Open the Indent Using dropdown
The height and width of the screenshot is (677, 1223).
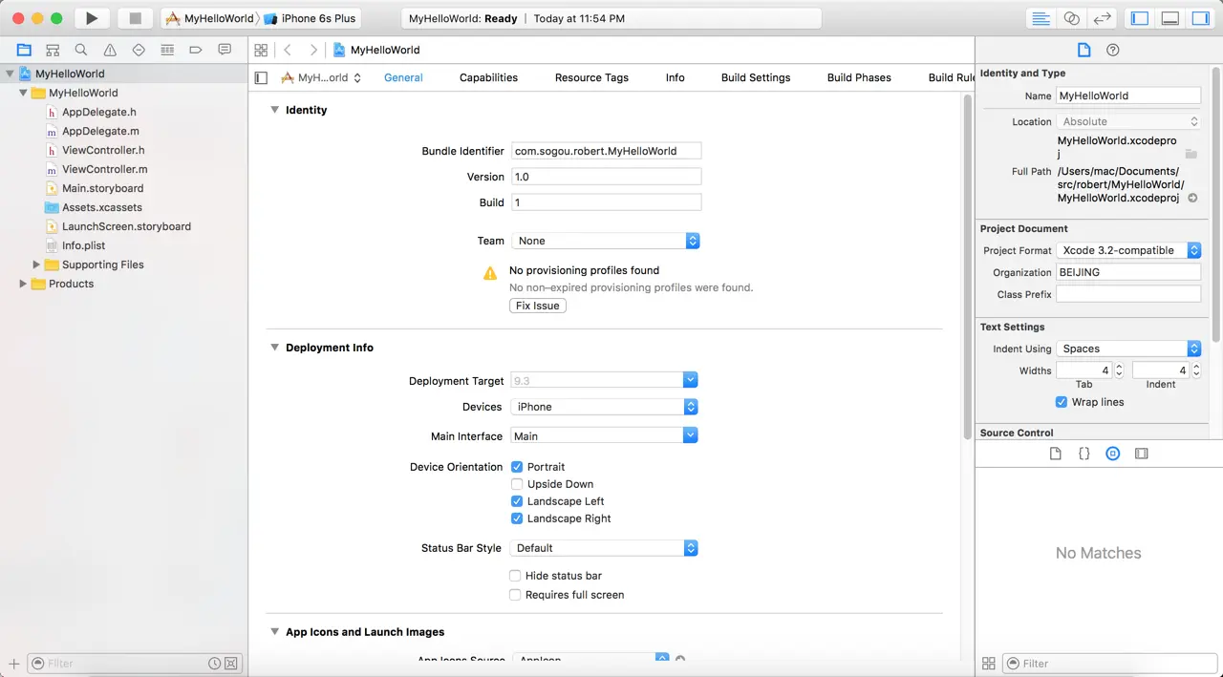click(1128, 349)
